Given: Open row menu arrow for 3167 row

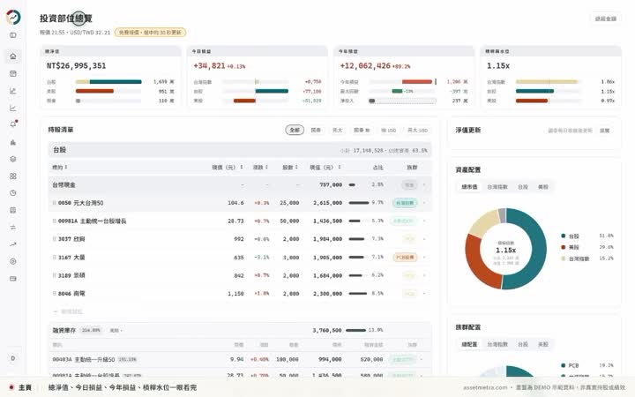Looking at the screenshot, I should coord(424,258).
